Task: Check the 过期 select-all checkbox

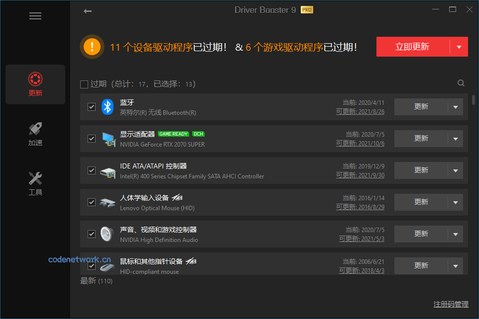Action: coord(84,83)
